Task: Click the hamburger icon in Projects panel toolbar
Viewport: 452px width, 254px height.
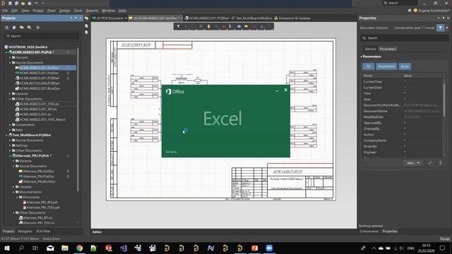Action: (x=6, y=28)
